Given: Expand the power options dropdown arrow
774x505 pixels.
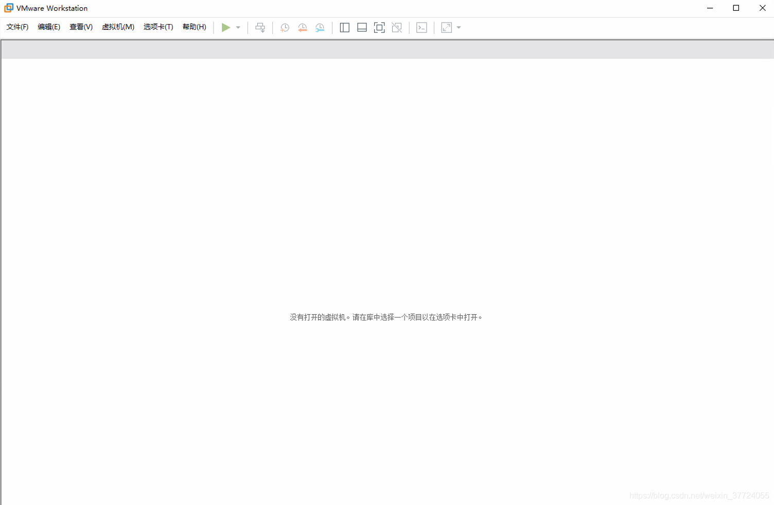Looking at the screenshot, I should pyautogui.click(x=238, y=28).
